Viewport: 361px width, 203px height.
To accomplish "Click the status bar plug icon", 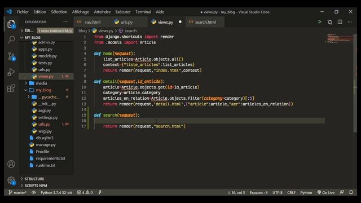I will coord(100,192).
